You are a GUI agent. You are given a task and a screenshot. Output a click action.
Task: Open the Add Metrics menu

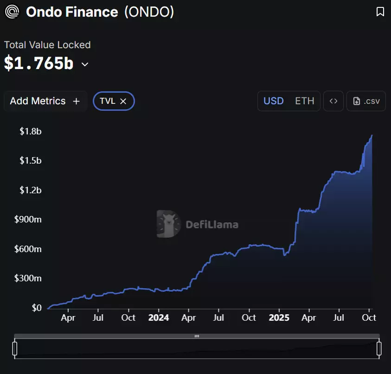tap(45, 101)
